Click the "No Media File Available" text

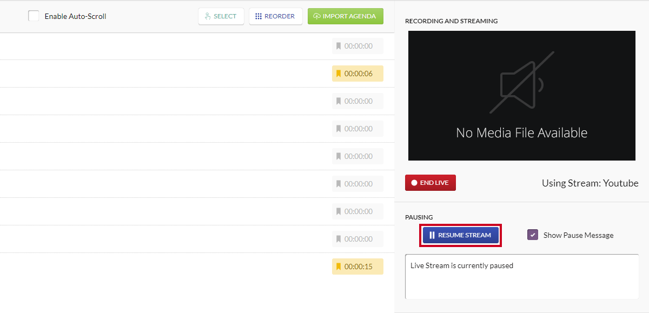[522, 132]
